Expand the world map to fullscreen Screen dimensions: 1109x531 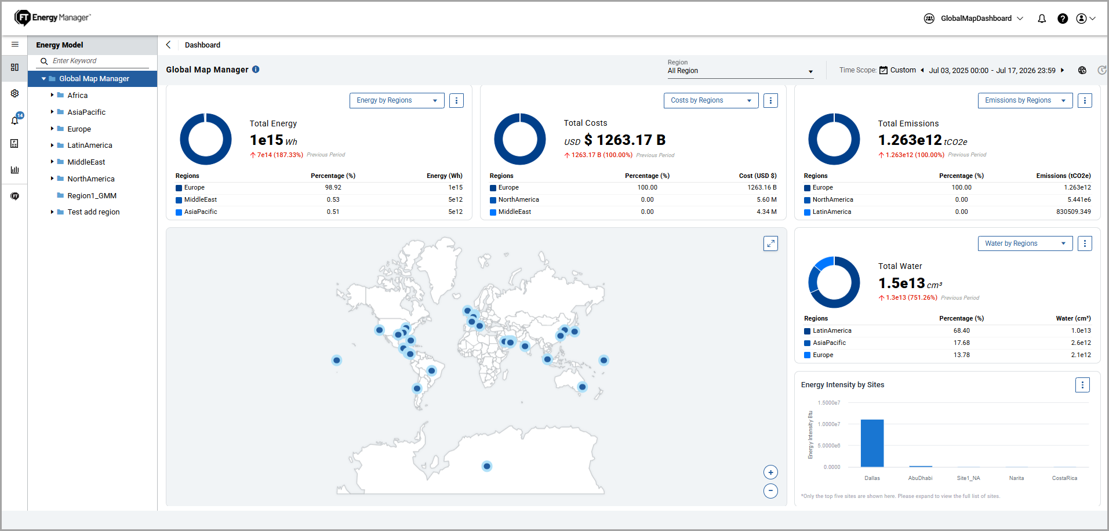(x=770, y=243)
